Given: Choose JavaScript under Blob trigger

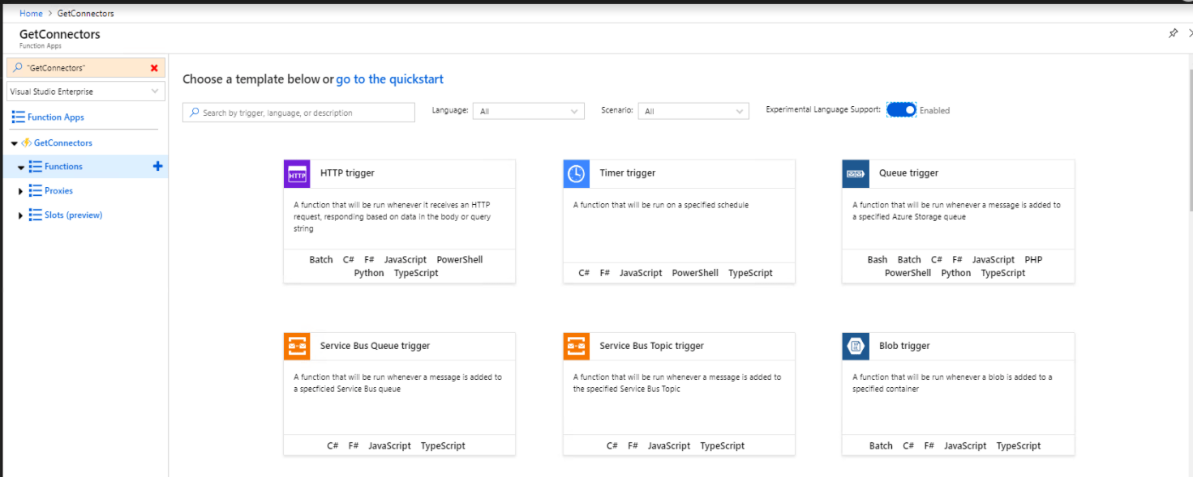Looking at the screenshot, I should [965, 446].
